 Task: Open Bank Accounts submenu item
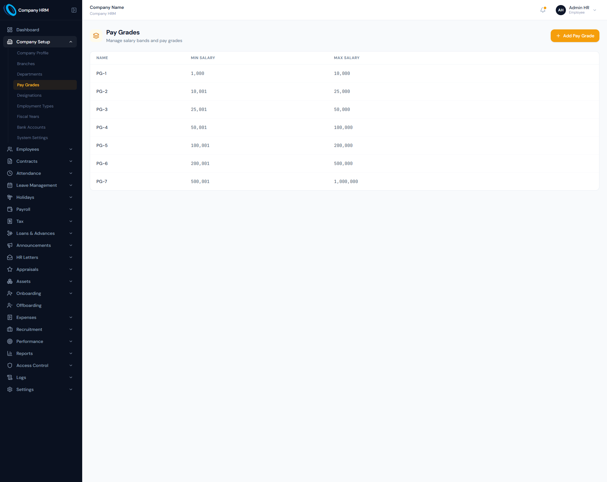click(45, 127)
